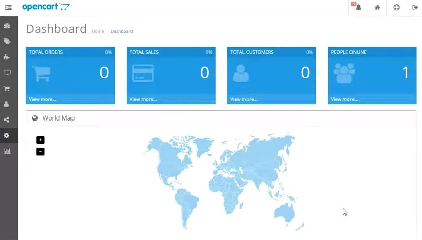The image size is (422, 240).
Task: Click Home breadcrumb link
Action: coord(98,31)
